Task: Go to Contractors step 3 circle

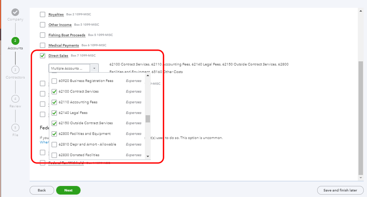Action: [x=15, y=70]
